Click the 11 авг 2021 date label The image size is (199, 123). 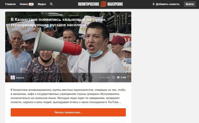coord(105,77)
